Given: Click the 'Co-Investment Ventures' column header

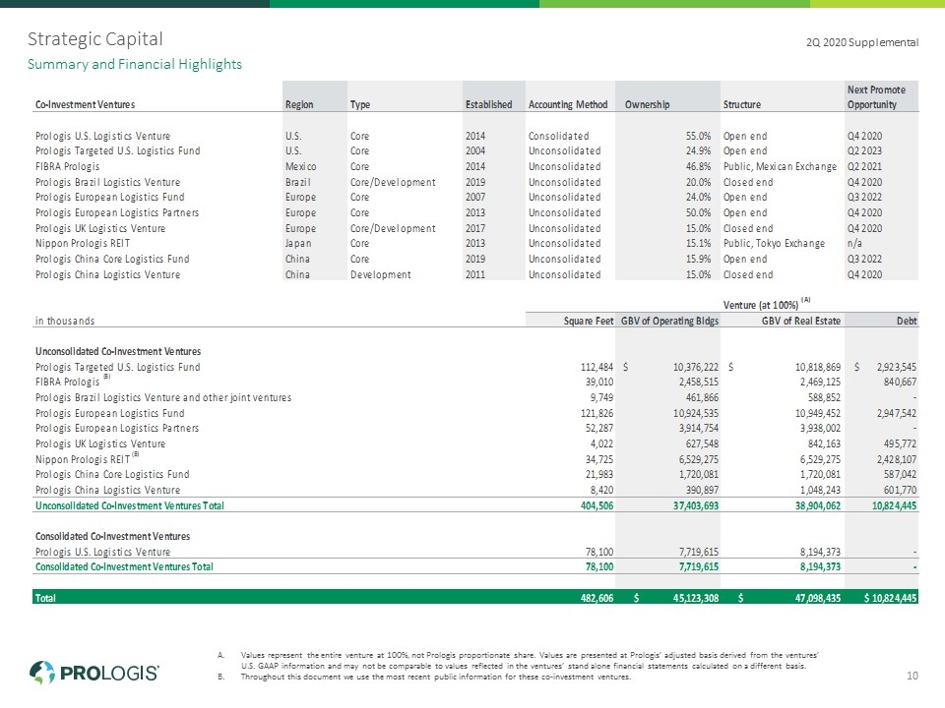Looking at the screenshot, I should point(85,105).
